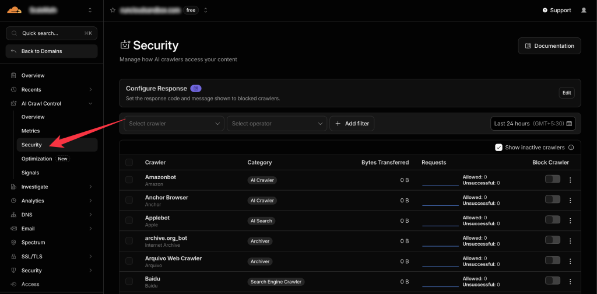
Task: Select the Security subpage under AI Crawl Control
Action: coord(57,145)
